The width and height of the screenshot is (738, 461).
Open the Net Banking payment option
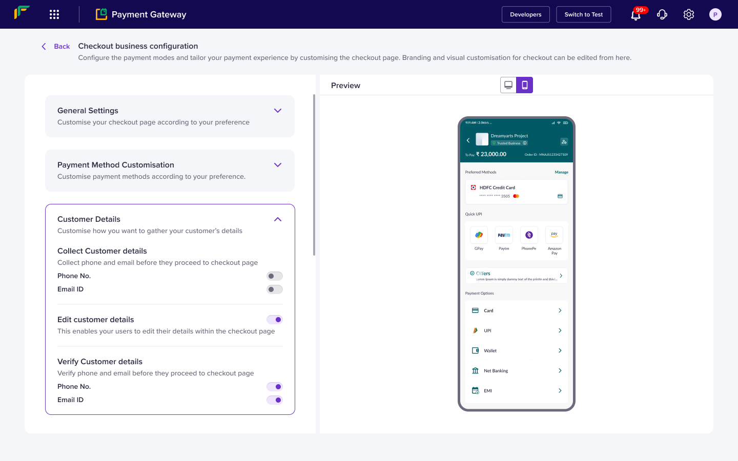(x=516, y=371)
